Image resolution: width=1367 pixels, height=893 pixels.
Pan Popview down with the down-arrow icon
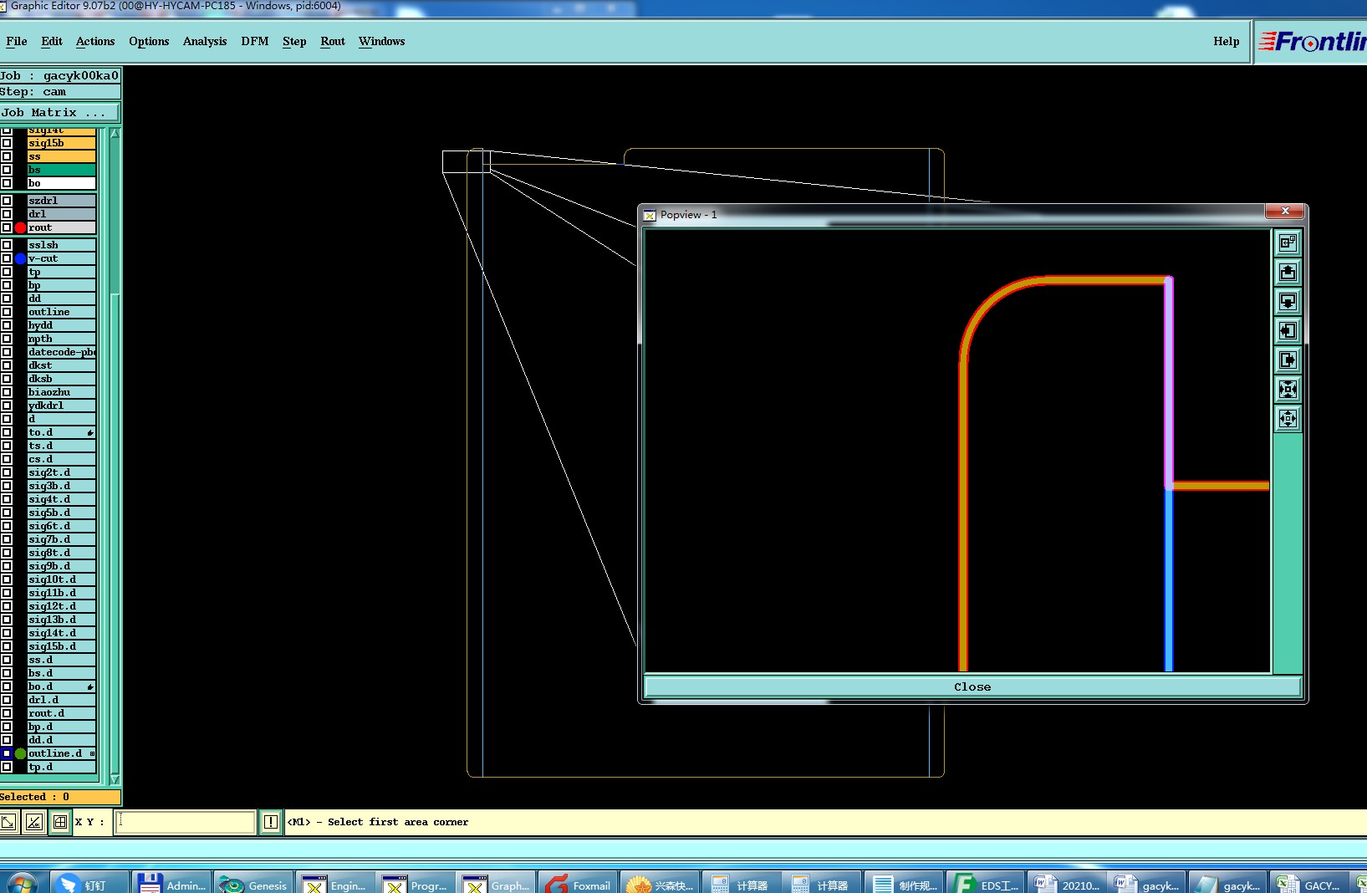(x=1288, y=301)
